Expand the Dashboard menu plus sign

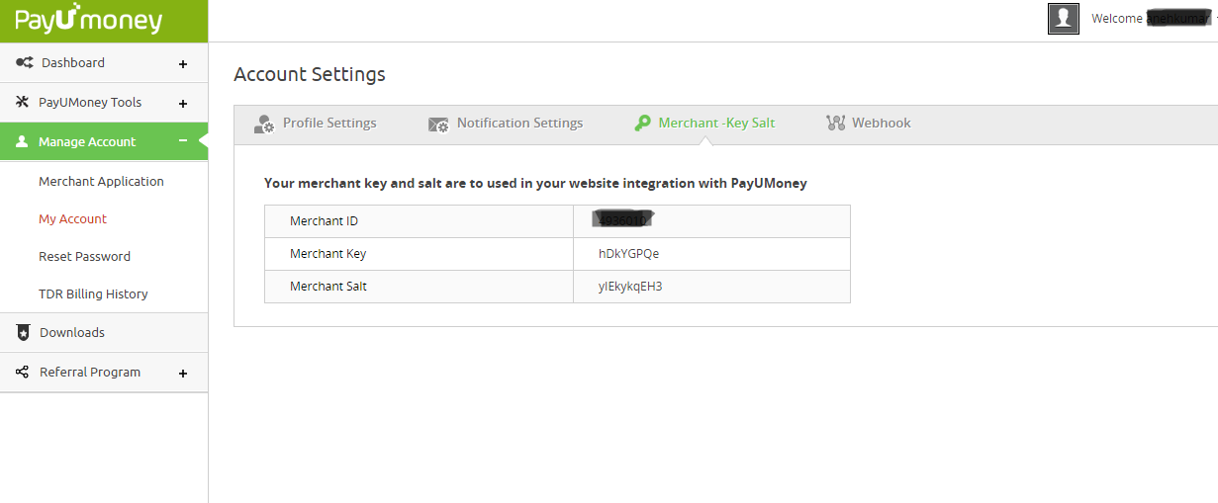[x=183, y=64]
